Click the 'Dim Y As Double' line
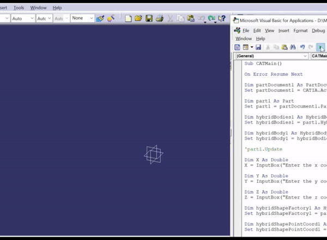 click(x=266, y=176)
